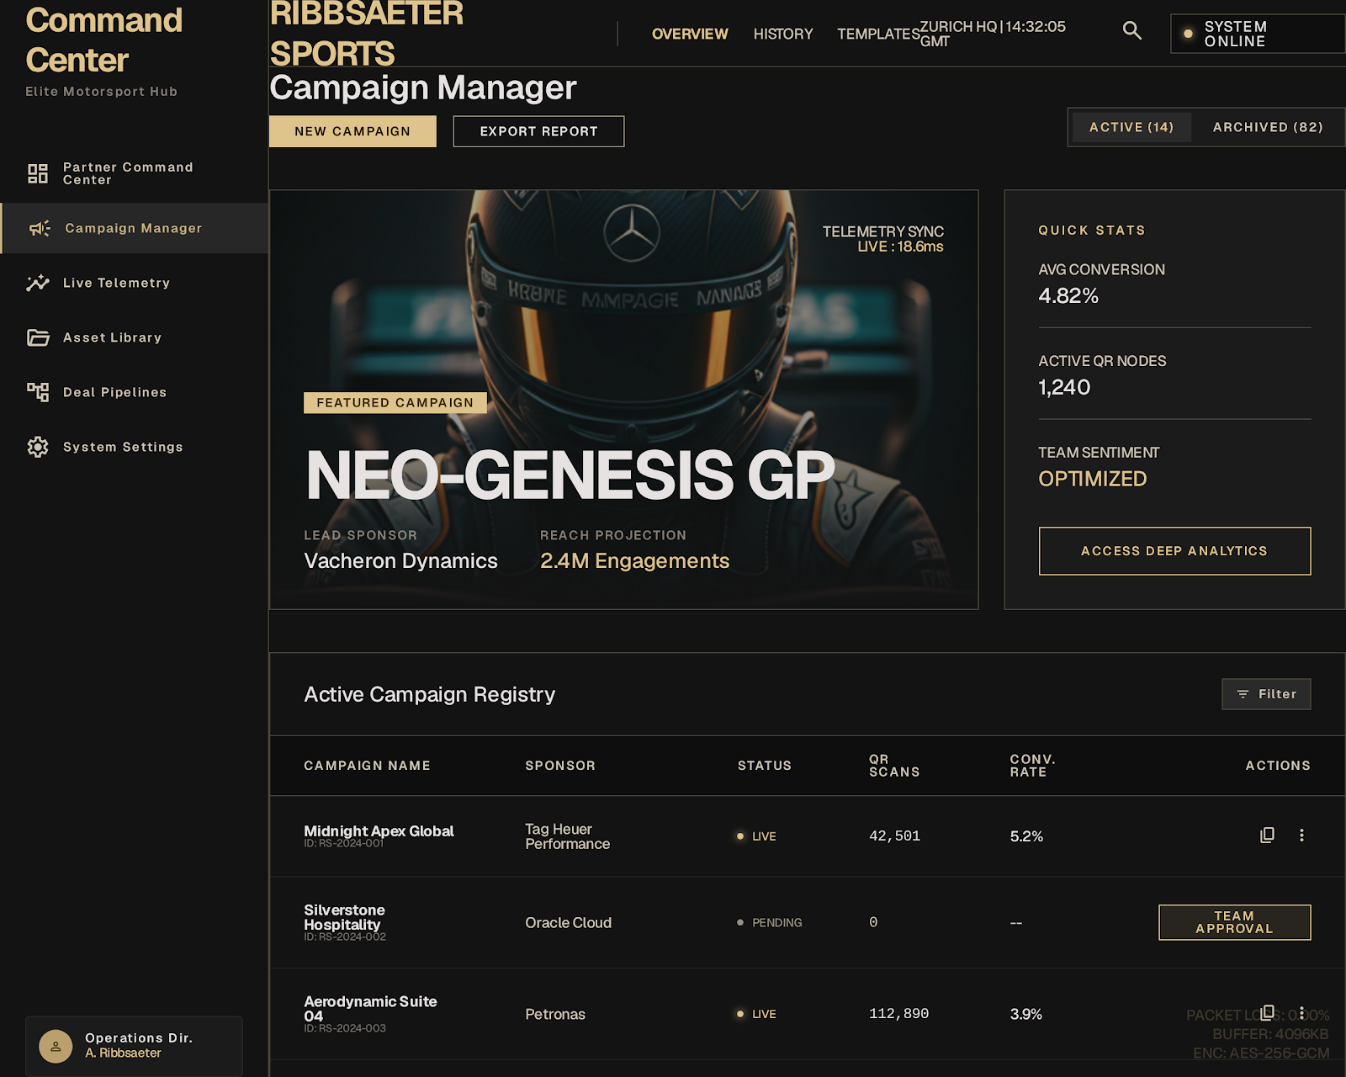This screenshot has height=1077, width=1346.
Task: Open the Silverstone Hospitality campaign row
Action: tap(808, 922)
